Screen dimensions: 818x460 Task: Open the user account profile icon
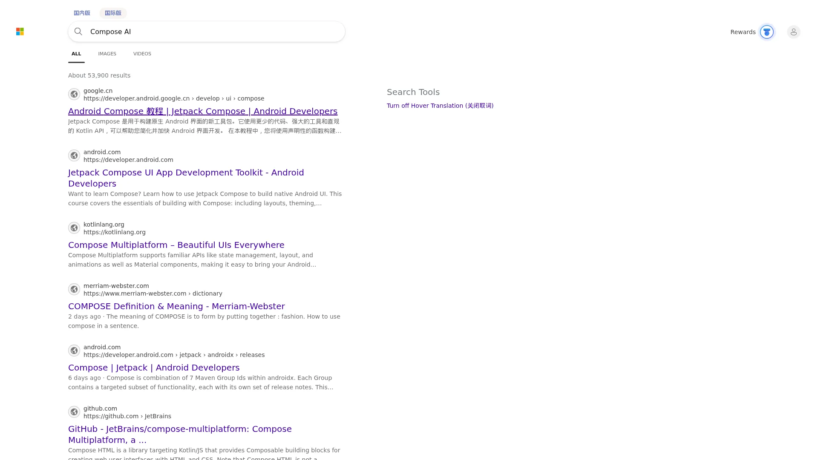click(x=794, y=32)
